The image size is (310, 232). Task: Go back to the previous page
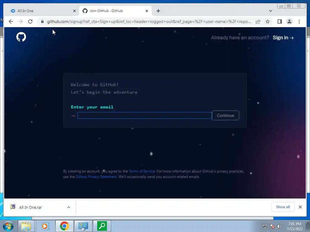point(11,21)
